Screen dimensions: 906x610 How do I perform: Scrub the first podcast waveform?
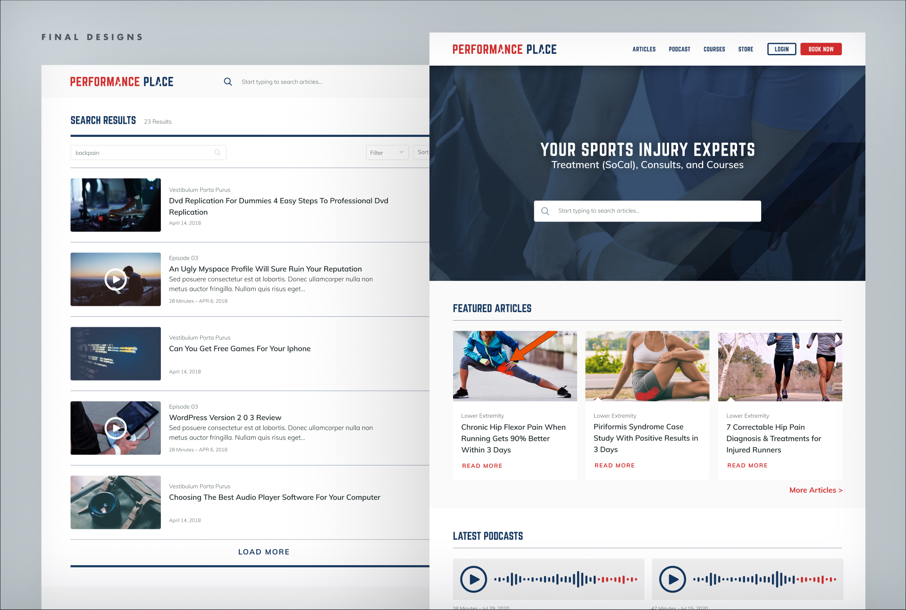565,579
